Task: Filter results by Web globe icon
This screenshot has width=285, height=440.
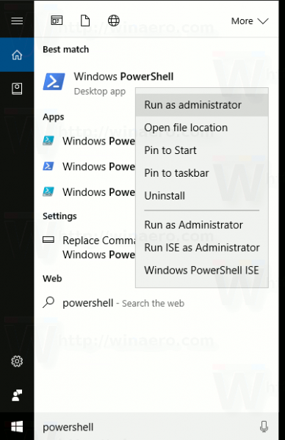Action: click(x=114, y=21)
